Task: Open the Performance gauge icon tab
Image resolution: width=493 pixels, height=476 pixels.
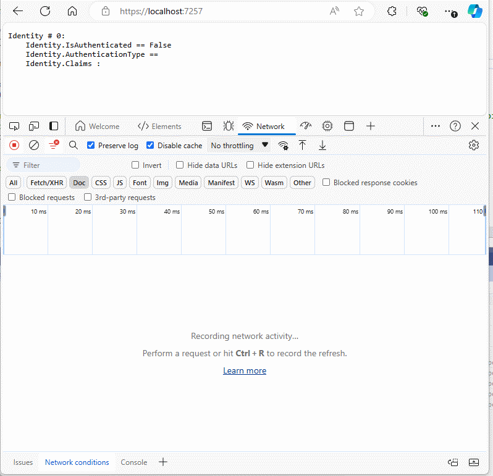Action: [x=306, y=127]
